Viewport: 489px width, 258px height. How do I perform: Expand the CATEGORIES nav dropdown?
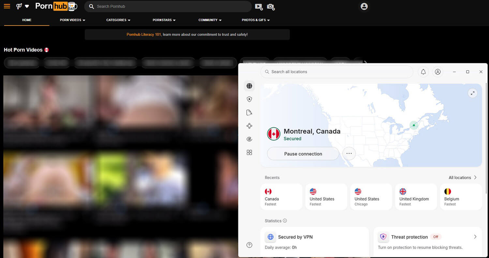[x=118, y=20]
